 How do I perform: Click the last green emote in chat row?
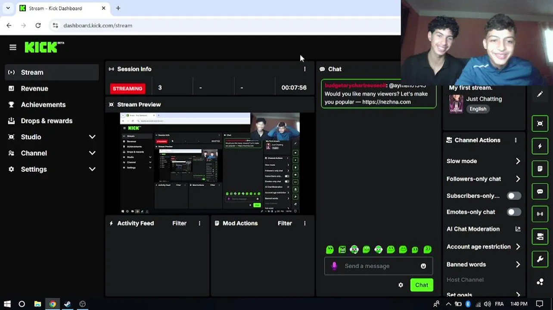427,249
